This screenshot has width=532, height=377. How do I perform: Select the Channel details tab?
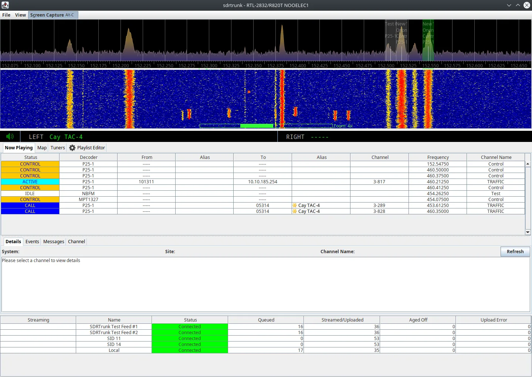(76, 241)
